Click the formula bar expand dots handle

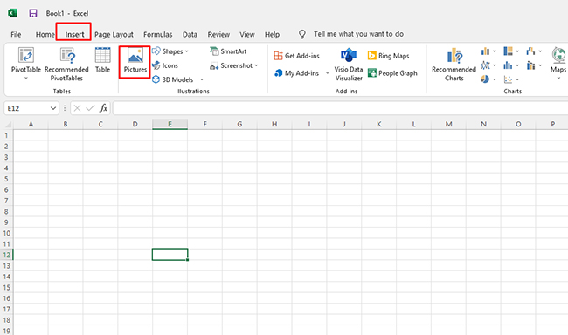click(65, 108)
